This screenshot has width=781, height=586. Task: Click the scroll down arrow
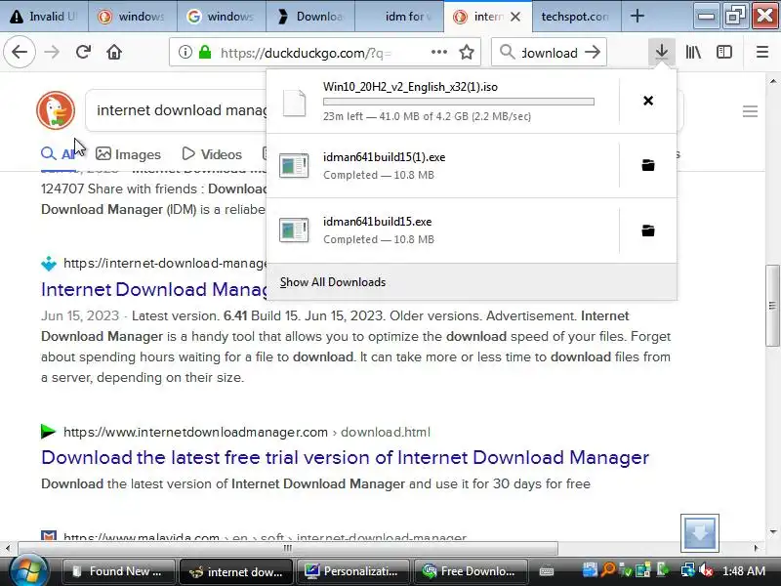(772, 531)
